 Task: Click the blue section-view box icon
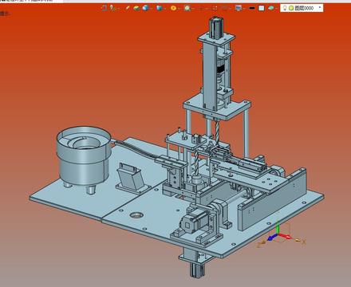(159, 8)
